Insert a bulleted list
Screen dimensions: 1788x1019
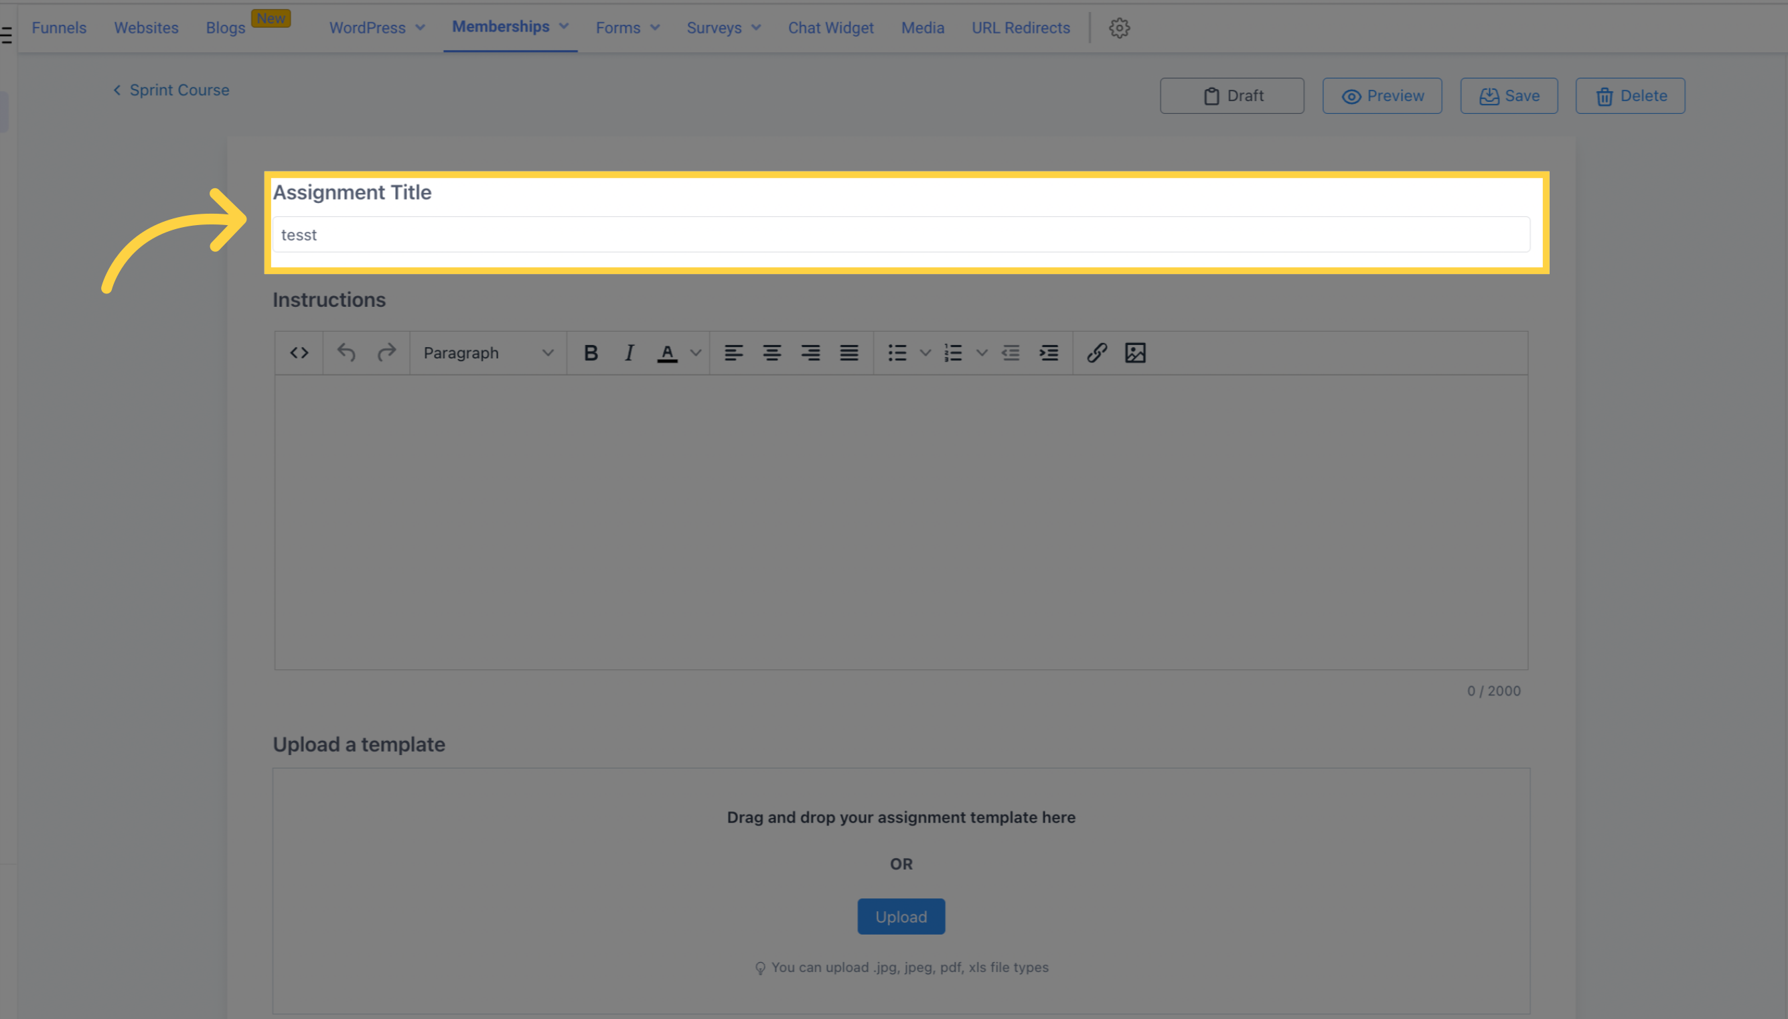pos(897,352)
